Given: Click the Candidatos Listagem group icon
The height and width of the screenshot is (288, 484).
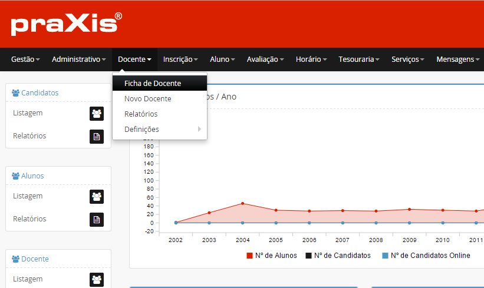Looking at the screenshot, I should coord(97,114).
